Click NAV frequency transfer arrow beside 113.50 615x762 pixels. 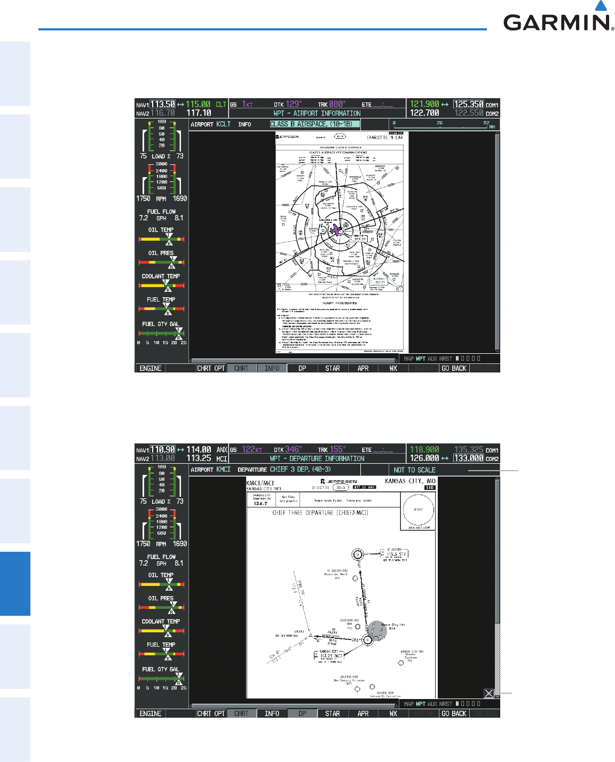(x=180, y=105)
